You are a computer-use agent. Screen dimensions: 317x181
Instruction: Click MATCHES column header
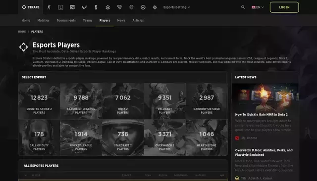pyautogui.click(x=201, y=176)
